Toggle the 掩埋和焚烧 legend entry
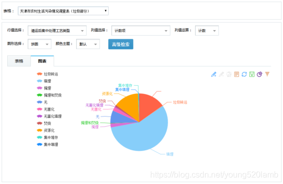Screen dimensions: 283x184 coord(49,95)
